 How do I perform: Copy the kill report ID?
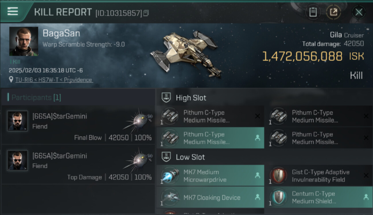click(146, 13)
